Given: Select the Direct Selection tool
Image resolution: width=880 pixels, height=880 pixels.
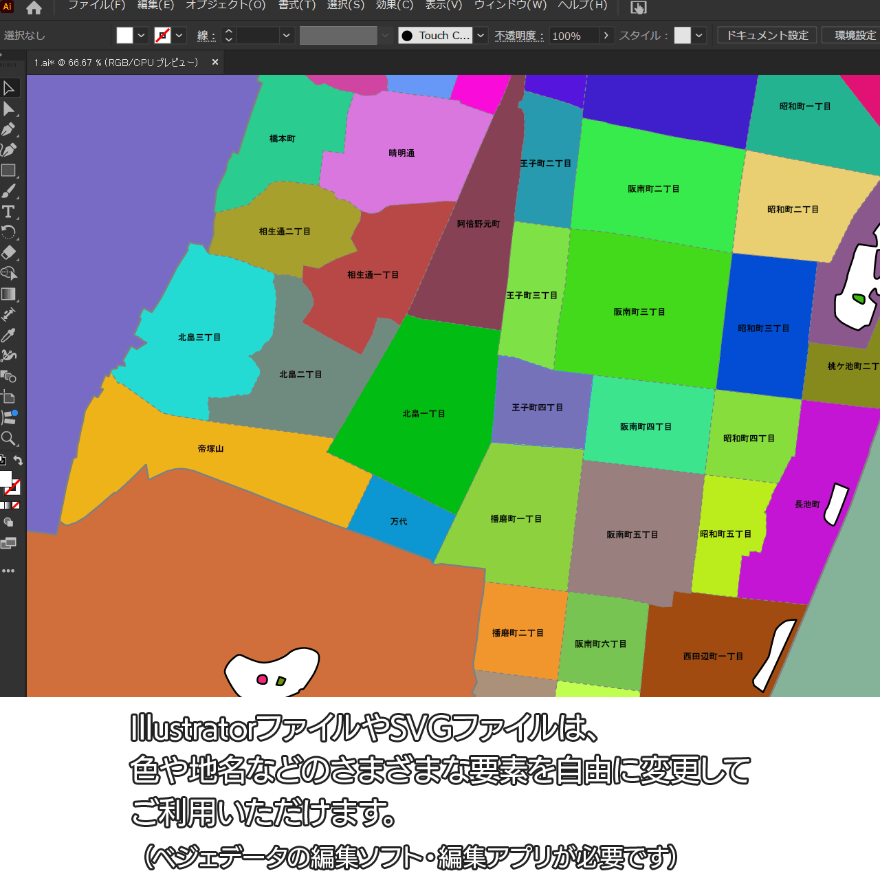Looking at the screenshot, I should 9,109.
